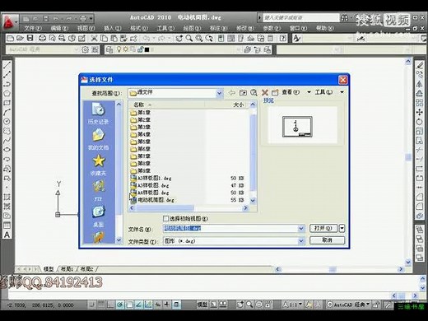The width and height of the screenshot is (428, 321).
Task: Open the Edit menu
Action: (x=59, y=28)
